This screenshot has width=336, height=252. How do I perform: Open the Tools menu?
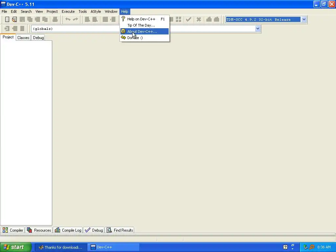tap(82, 11)
